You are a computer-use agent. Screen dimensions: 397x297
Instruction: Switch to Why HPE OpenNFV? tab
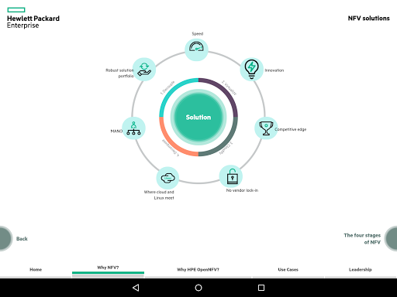click(x=198, y=269)
